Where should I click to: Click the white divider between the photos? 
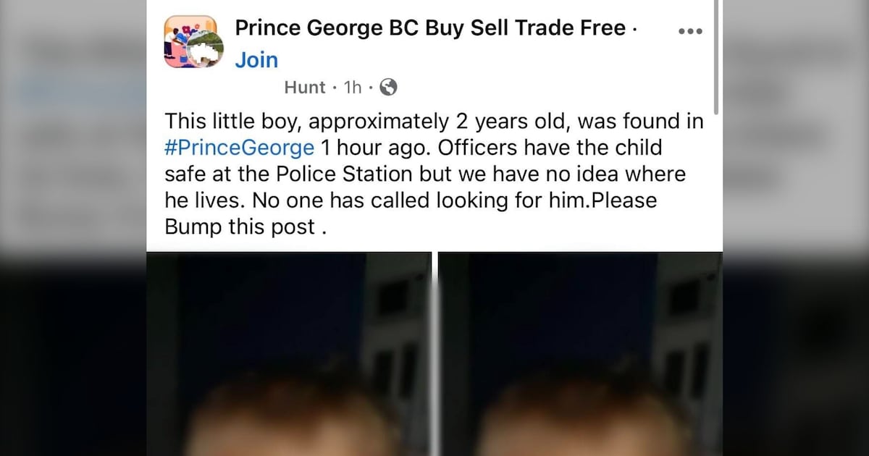tap(434, 355)
